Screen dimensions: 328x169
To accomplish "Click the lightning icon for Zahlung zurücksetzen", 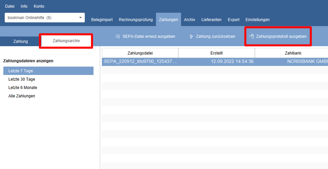I will pyautogui.click(x=191, y=36).
